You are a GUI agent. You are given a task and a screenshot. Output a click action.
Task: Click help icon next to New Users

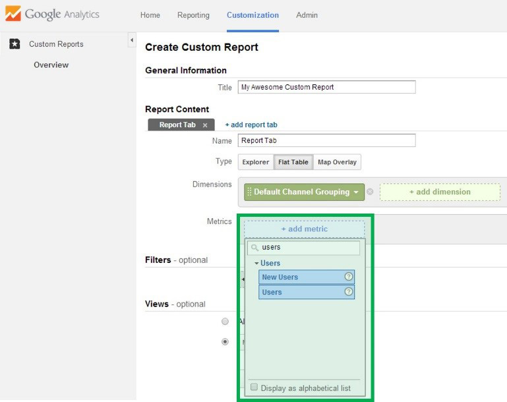point(349,277)
